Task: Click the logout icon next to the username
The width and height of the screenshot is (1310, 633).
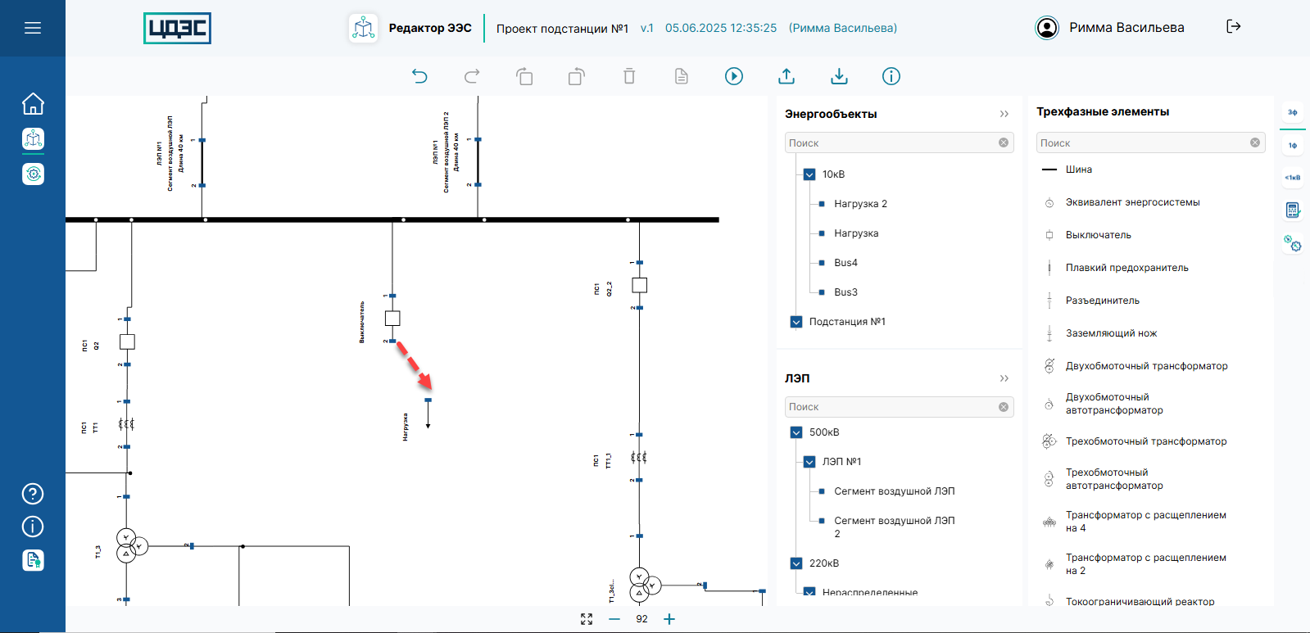Action: click(1234, 27)
